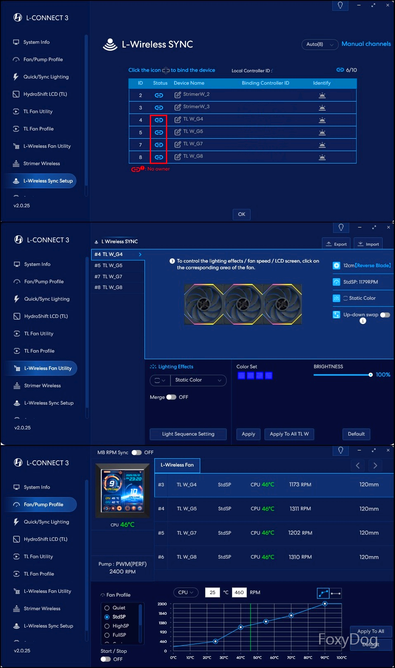Select FullSP fan profile radio
Screen dimensions: 395x668
tap(107, 635)
